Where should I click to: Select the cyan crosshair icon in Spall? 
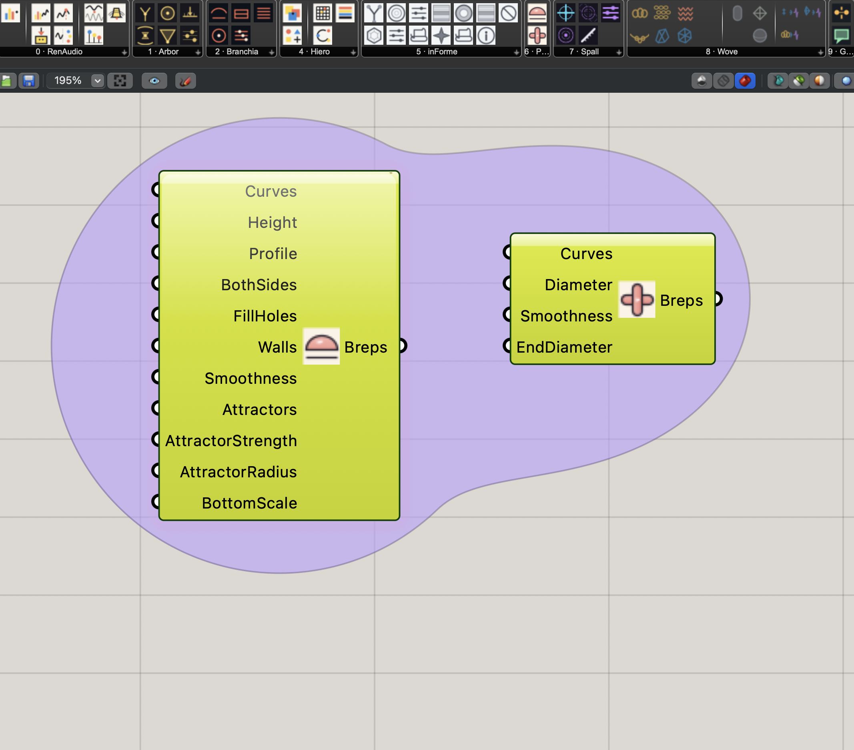click(x=565, y=13)
